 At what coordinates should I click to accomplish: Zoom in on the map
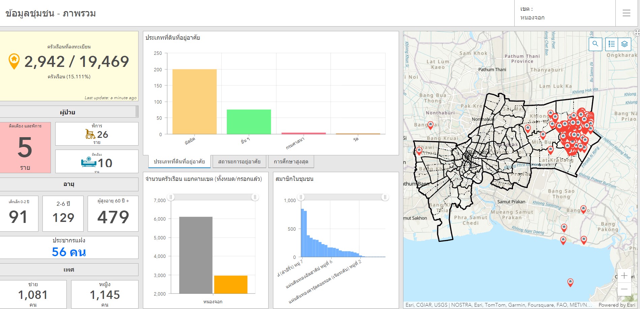(x=624, y=276)
